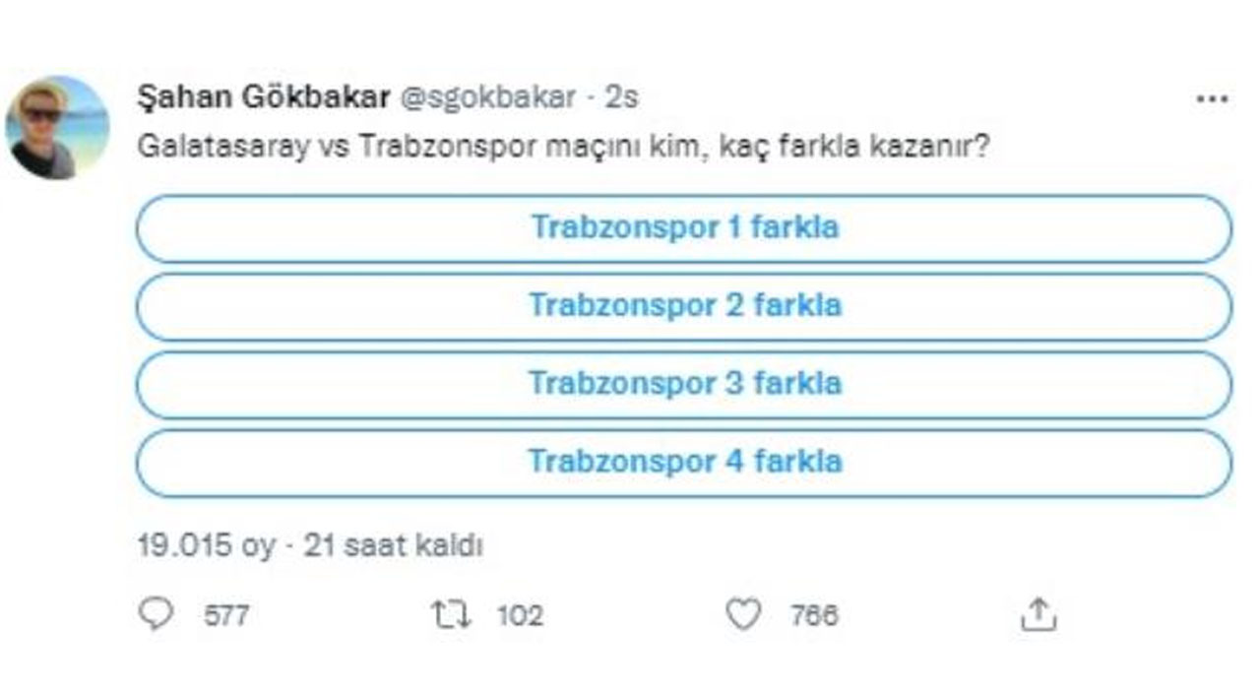Vote for Trabzonspor 2 farkla
Screen dimensions: 1260x693
pos(684,306)
